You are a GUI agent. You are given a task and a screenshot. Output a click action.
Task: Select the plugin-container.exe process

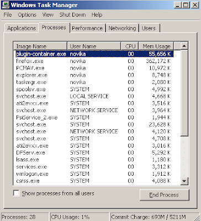94,54
